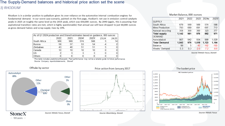The width and height of the screenshot is (225, 126).
Task: Click the highlighted 'Rhodium' legend entry
Action: 204,107
